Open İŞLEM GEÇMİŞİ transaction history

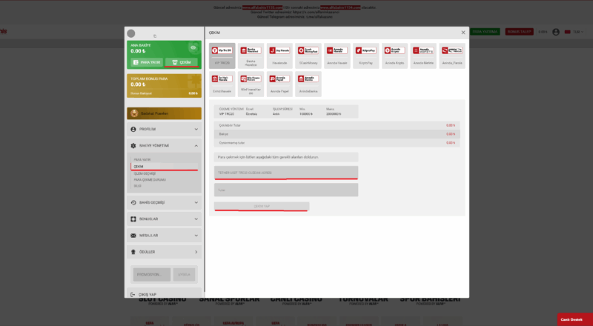click(145, 173)
